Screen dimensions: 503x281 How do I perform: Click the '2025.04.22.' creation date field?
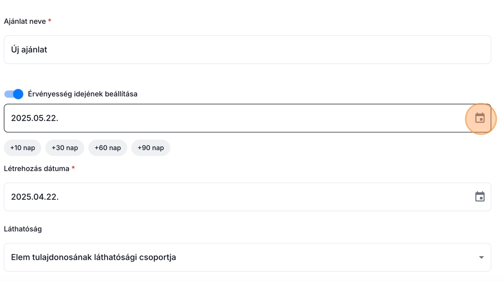click(225, 197)
